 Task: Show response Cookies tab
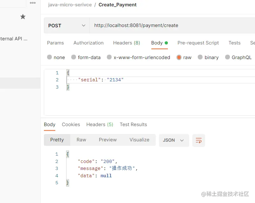71,125
